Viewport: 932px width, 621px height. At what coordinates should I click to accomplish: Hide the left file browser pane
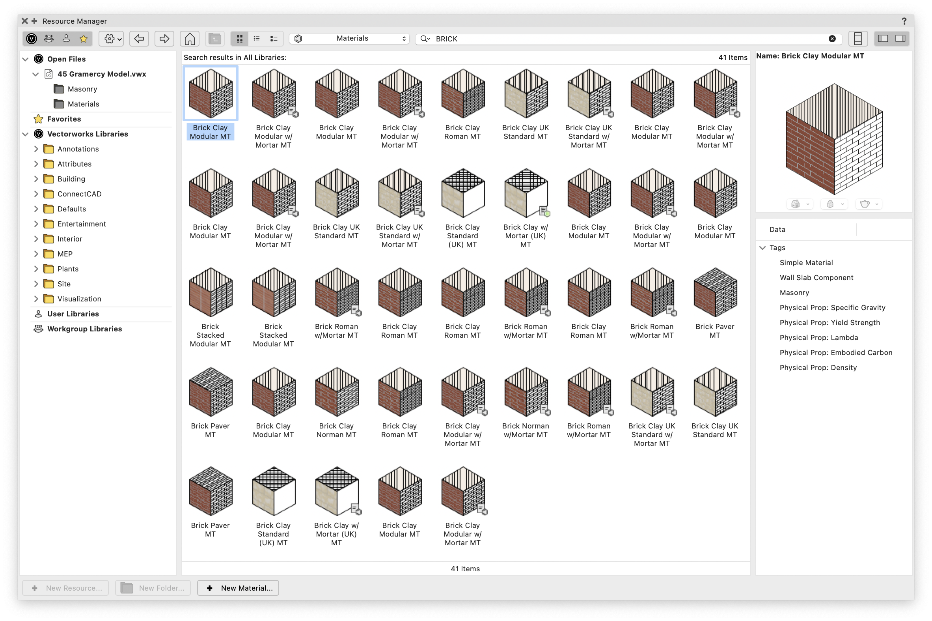point(883,38)
